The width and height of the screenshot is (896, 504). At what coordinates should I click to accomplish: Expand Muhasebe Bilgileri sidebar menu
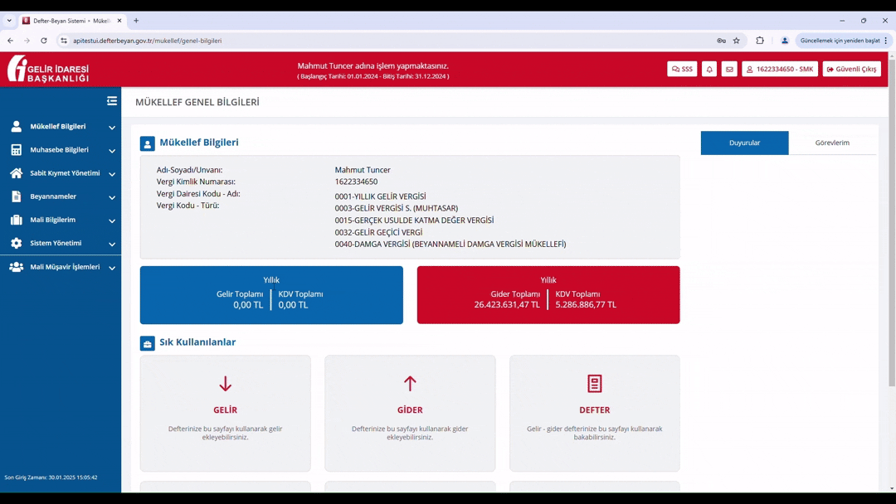61,150
